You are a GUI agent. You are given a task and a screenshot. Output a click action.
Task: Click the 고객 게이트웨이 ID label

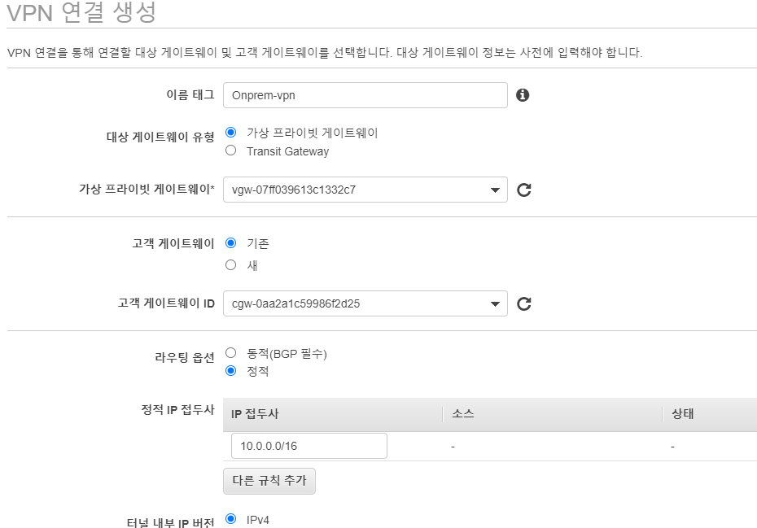167,303
